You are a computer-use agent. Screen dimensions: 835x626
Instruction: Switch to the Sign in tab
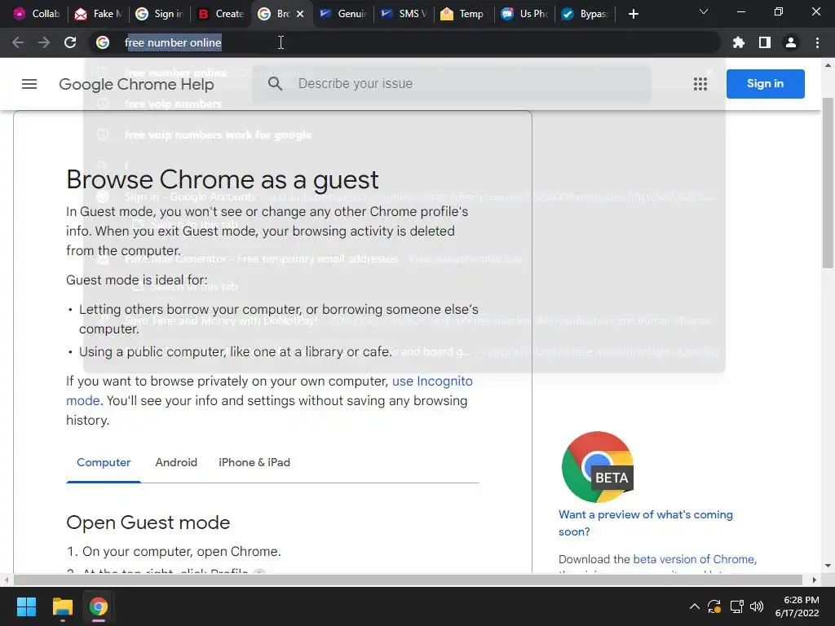[x=159, y=14]
